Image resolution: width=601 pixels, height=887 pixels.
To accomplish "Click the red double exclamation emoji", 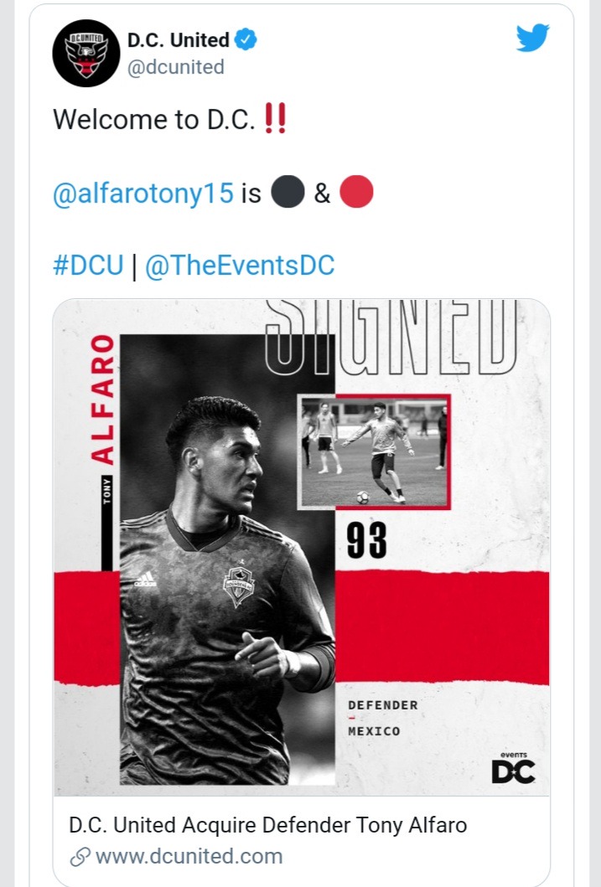I will (x=276, y=118).
